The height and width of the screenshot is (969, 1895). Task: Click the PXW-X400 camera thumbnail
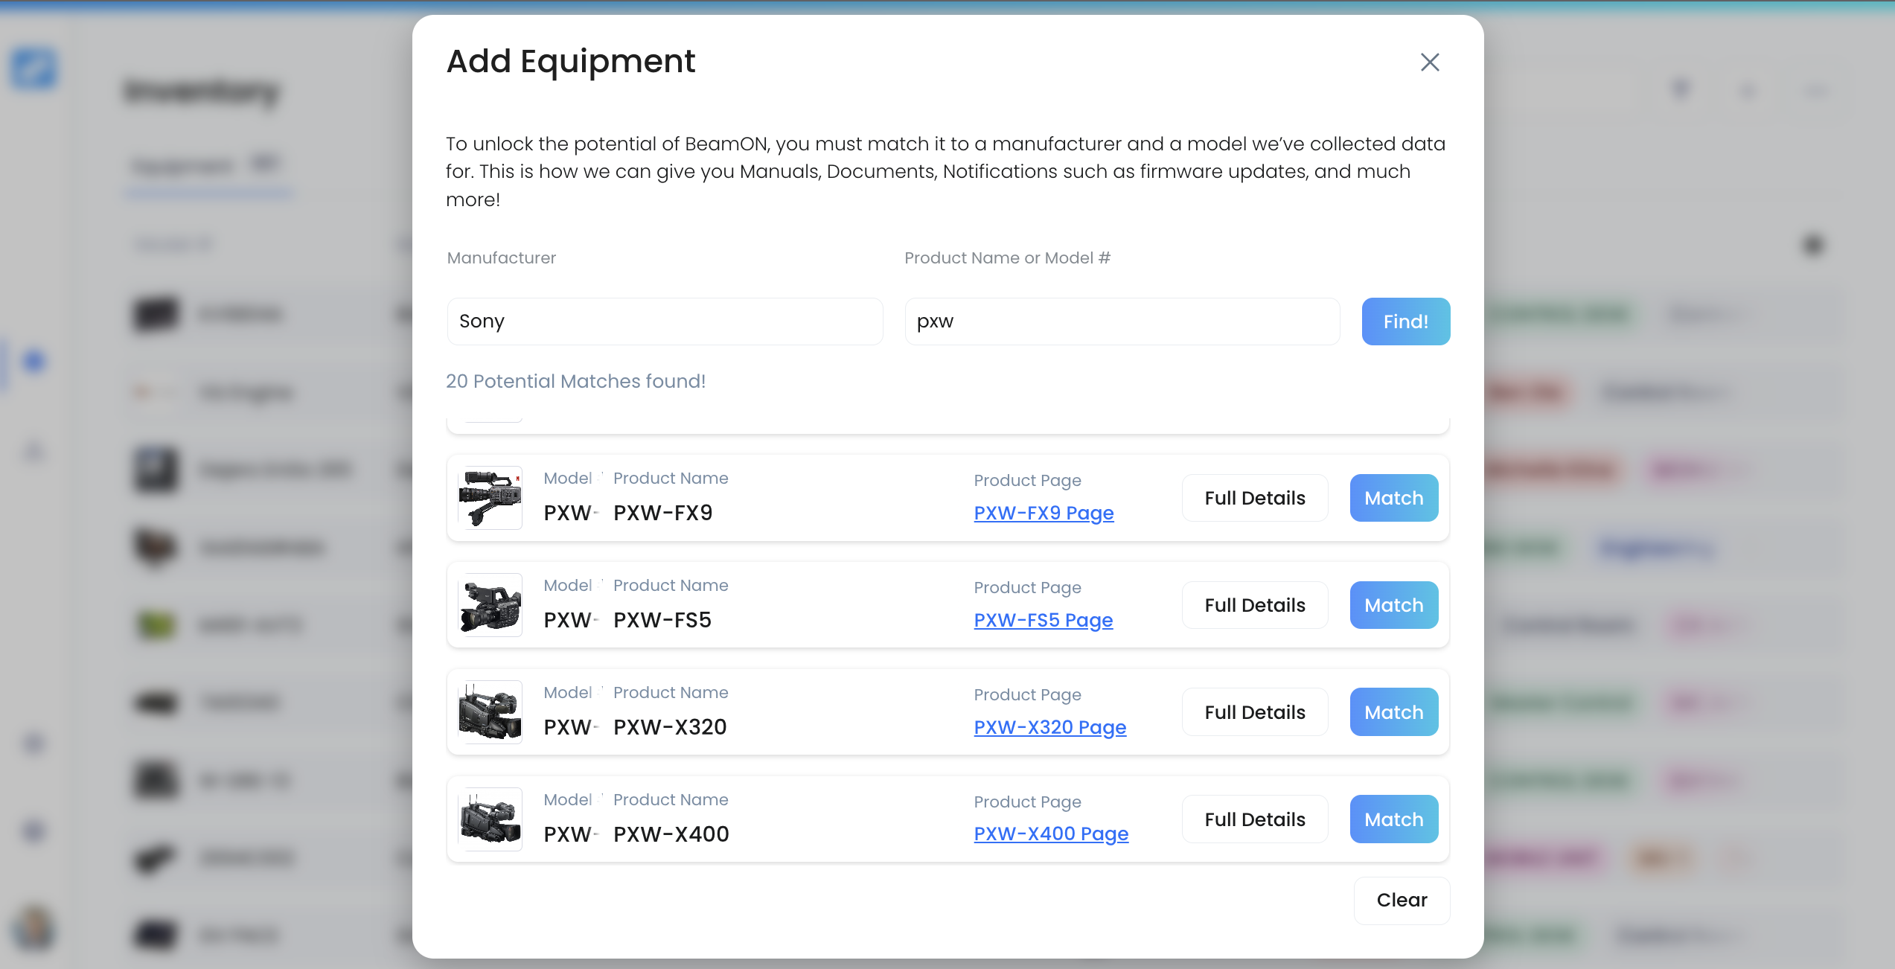click(490, 819)
